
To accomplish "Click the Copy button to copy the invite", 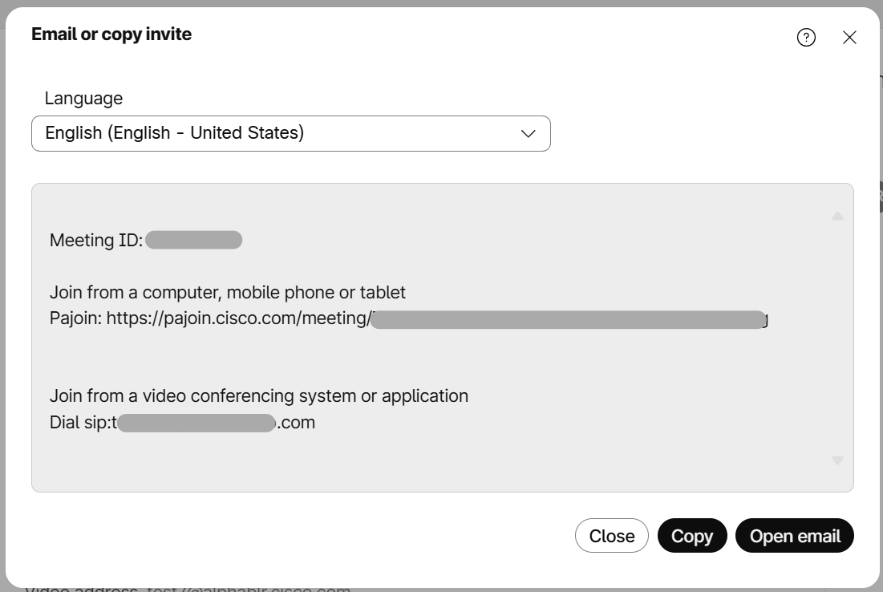I will point(691,535).
